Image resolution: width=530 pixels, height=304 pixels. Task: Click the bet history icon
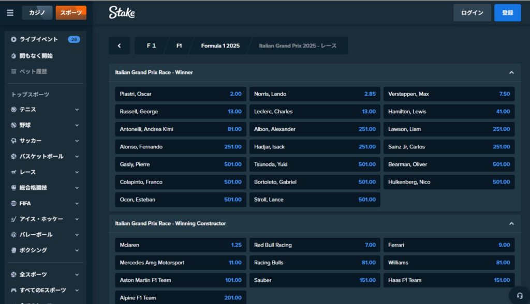13,71
